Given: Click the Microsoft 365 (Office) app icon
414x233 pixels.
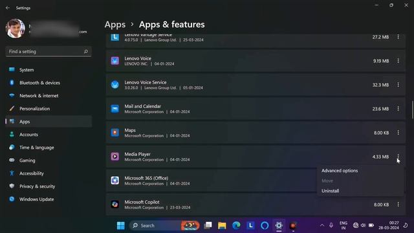Looking at the screenshot, I should [115, 181].
